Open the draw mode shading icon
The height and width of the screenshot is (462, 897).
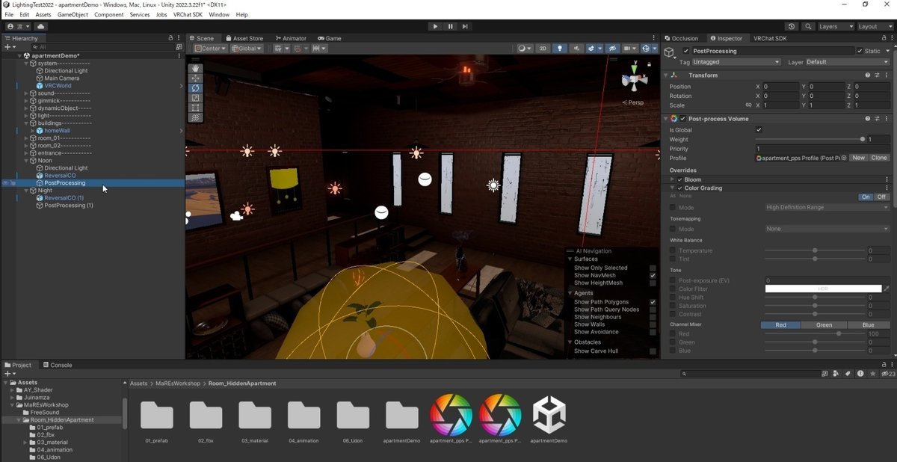pyautogui.click(x=524, y=49)
